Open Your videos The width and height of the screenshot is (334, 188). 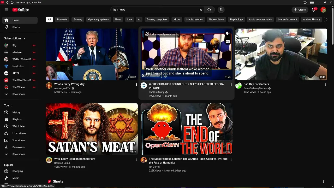tap(20, 140)
